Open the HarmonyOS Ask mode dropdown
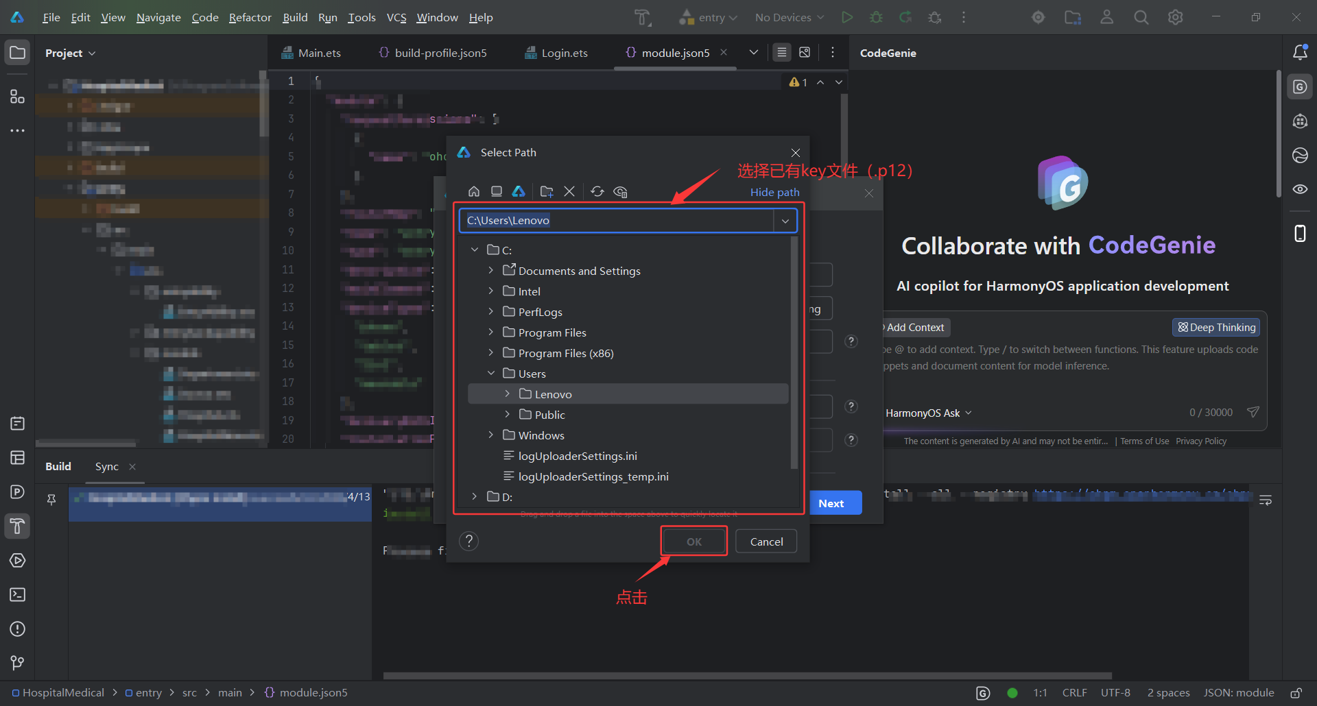 pos(929,413)
